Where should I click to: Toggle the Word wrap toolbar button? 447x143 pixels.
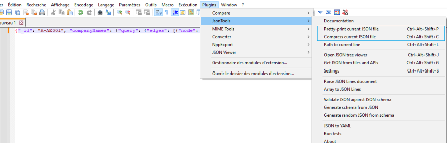coord(158,13)
